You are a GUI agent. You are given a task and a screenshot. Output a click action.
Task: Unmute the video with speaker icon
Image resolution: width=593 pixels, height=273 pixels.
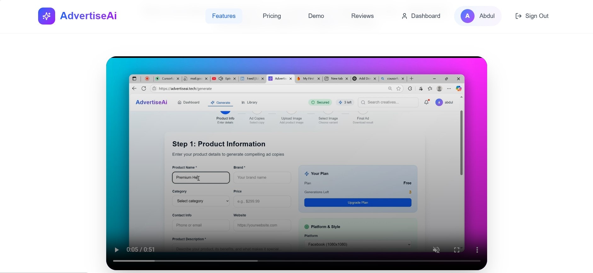click(x=436, y=250)
